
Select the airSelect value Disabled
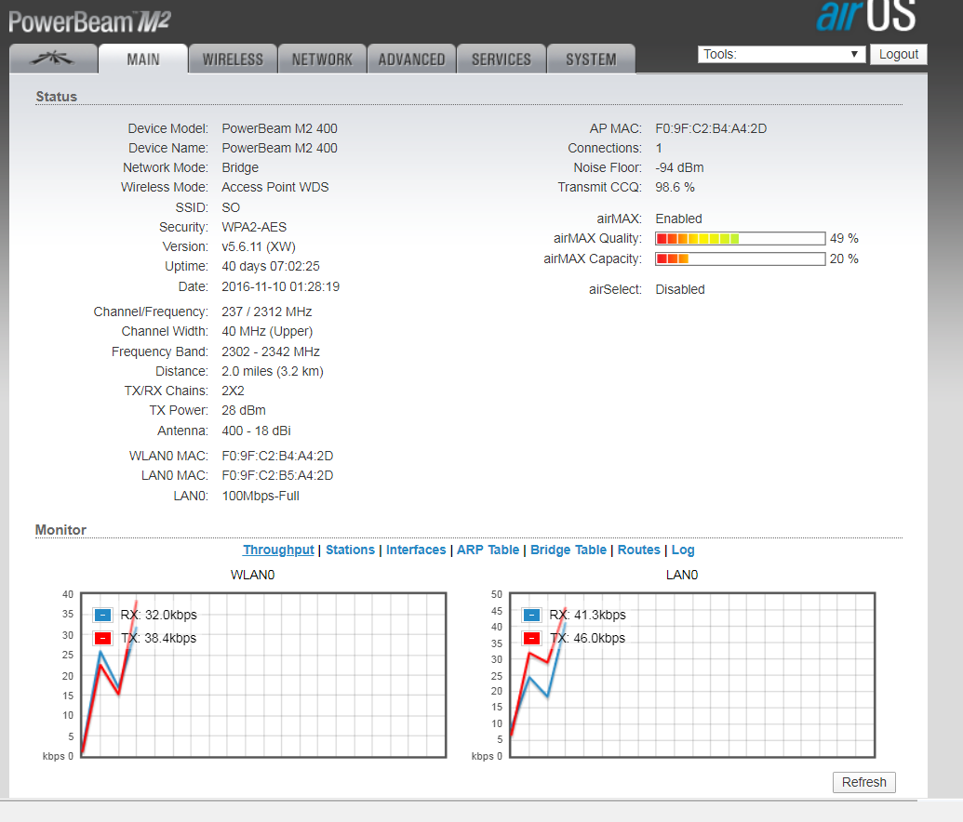680,289
